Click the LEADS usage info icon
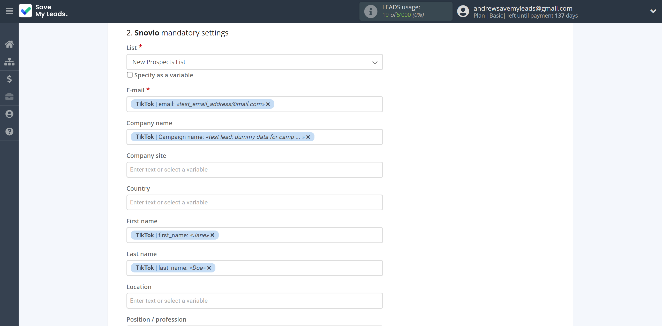Screen dimensions: 662x326 click(x=371, y=11)
